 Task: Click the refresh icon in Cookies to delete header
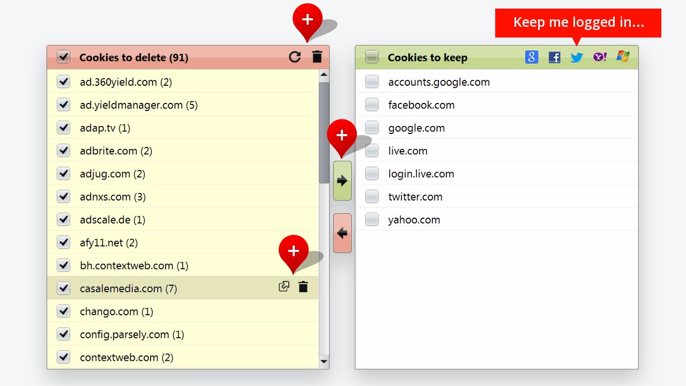[295, 57]
